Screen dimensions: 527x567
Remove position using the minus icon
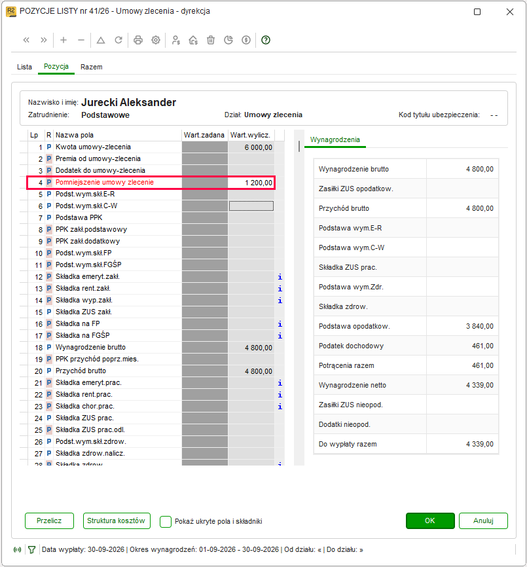point(81,40)
